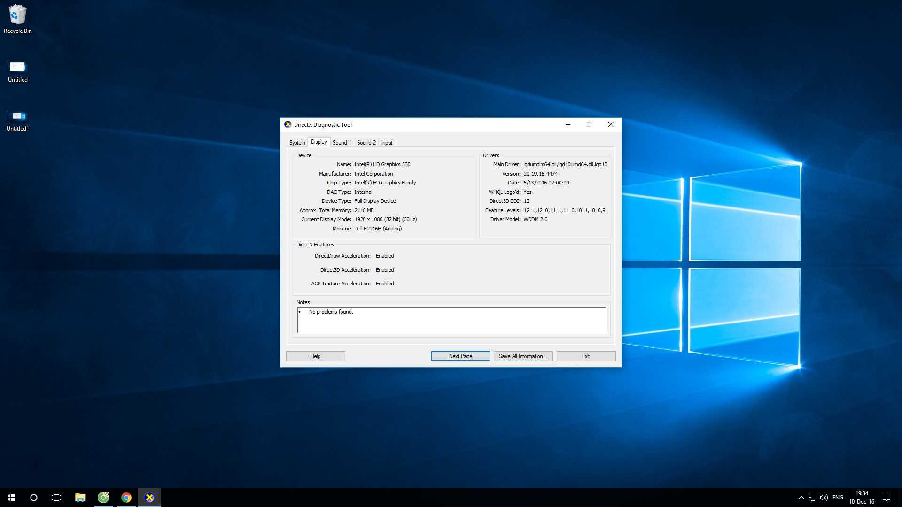Open Google Chrome from the taskbar
This screenshot has width=902, height=507.
(x=126, y=498)
